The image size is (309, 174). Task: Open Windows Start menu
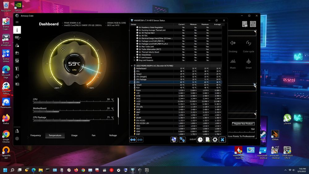pos(5,170)
